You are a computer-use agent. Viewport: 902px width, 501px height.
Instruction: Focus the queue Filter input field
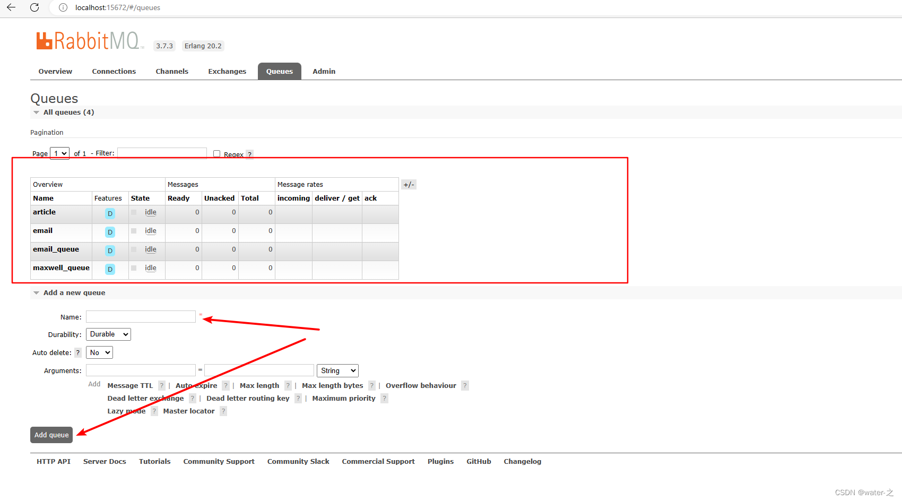162,153
